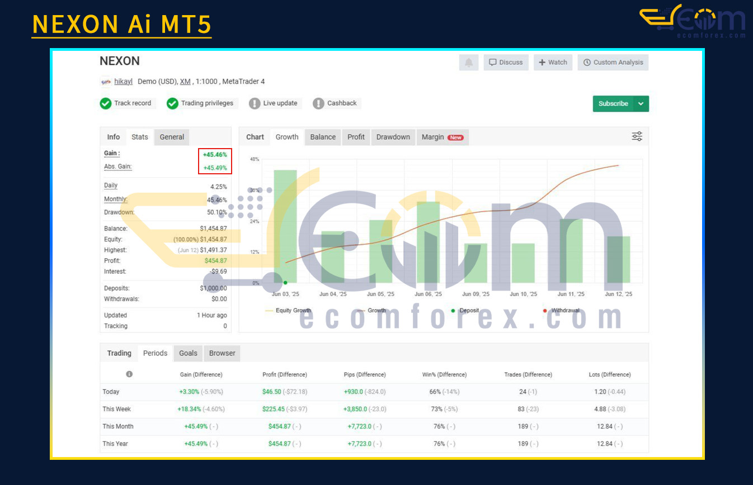This screenshot has width=753, height=485.
Task: Click the hikayl user avatar icon
Action: tap(106, 82)
